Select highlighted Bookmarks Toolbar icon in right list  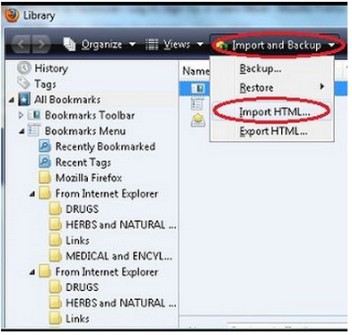(x=198, y=89)
